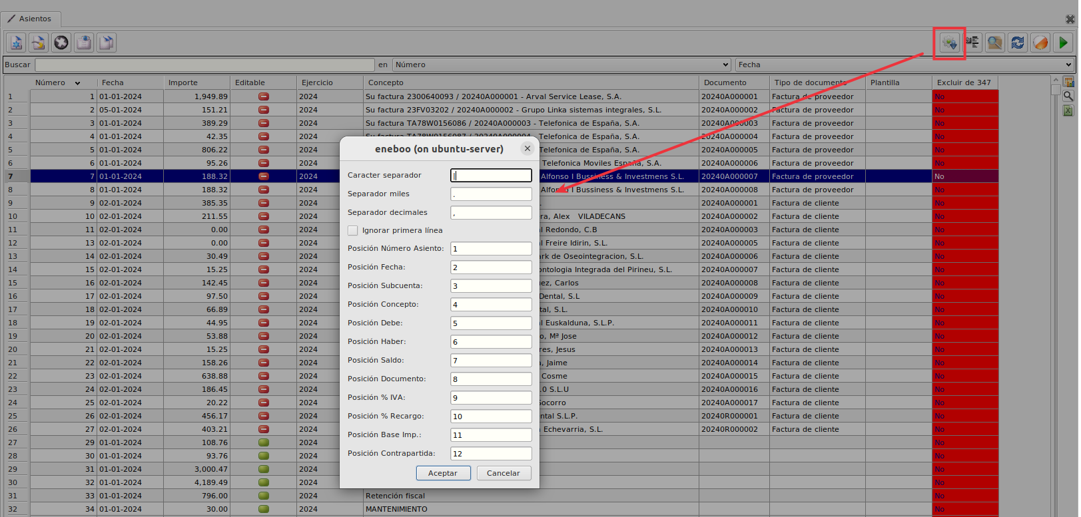Click the copy record double-page icon

(107, 43)
